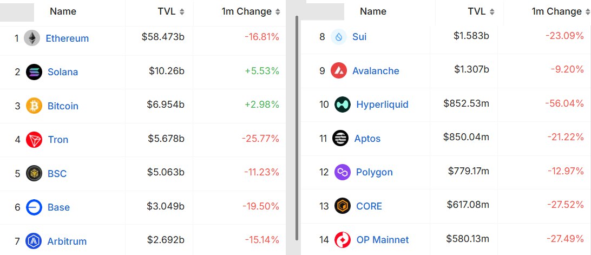Click the Polygon purple logo icon
This screenshot has width=591, height=255.
click(x=343, y=172)
